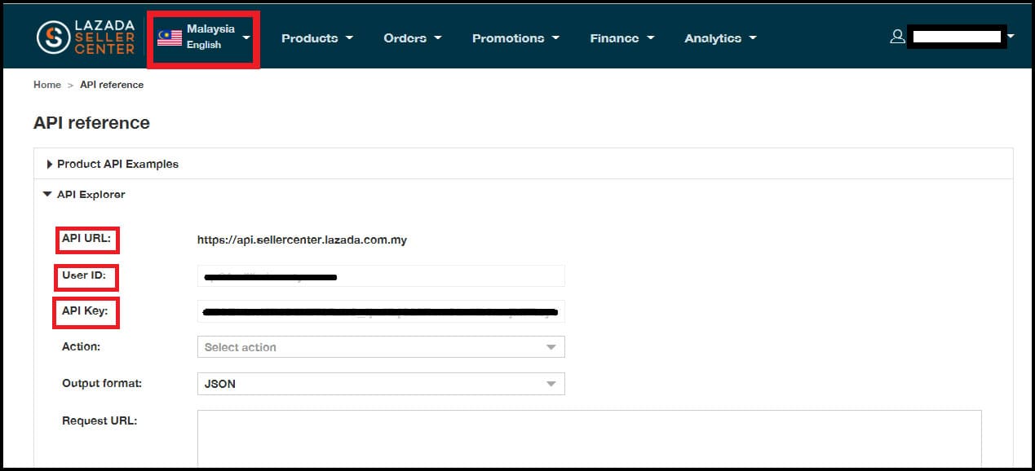Open the Promotions menu
Viewport: 1035px width, 471px height.
(x=515, y=38)
